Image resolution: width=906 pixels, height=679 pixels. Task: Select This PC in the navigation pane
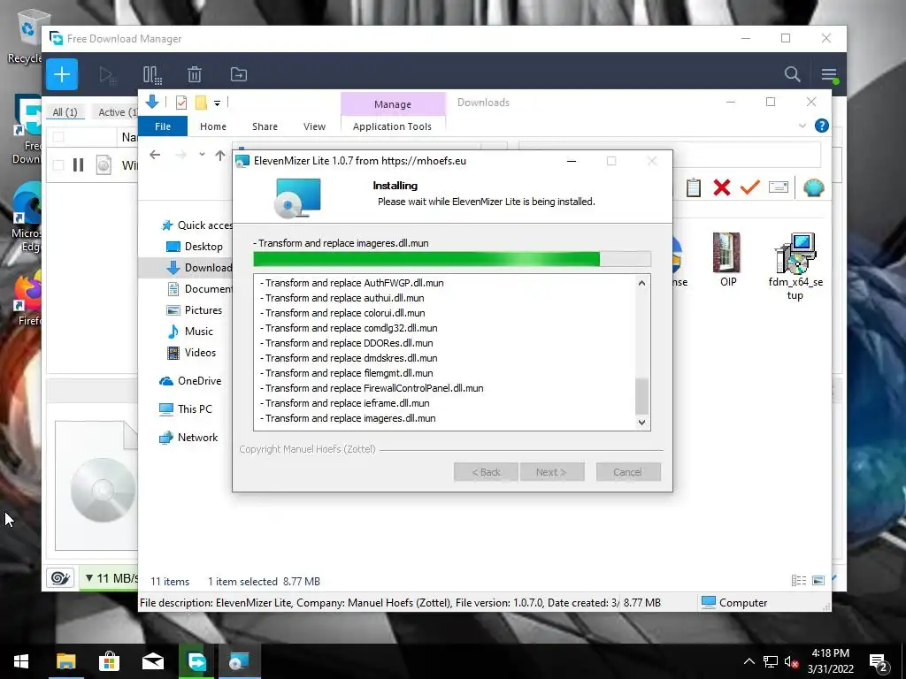coord(186,408)
